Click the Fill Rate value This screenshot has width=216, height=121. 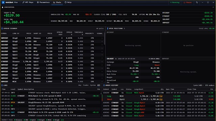(x=134, y=14)
